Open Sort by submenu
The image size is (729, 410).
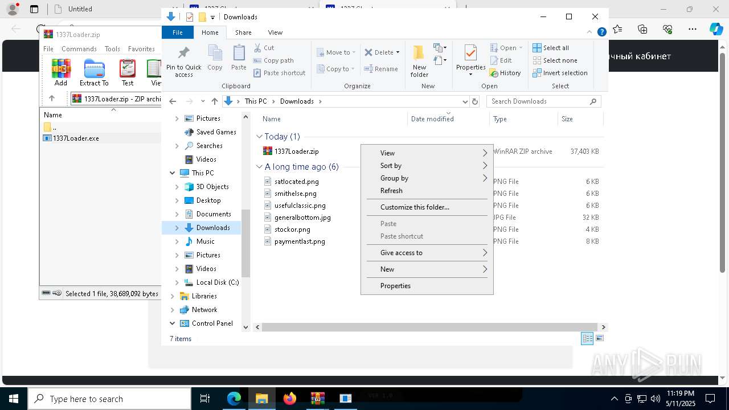427,166
